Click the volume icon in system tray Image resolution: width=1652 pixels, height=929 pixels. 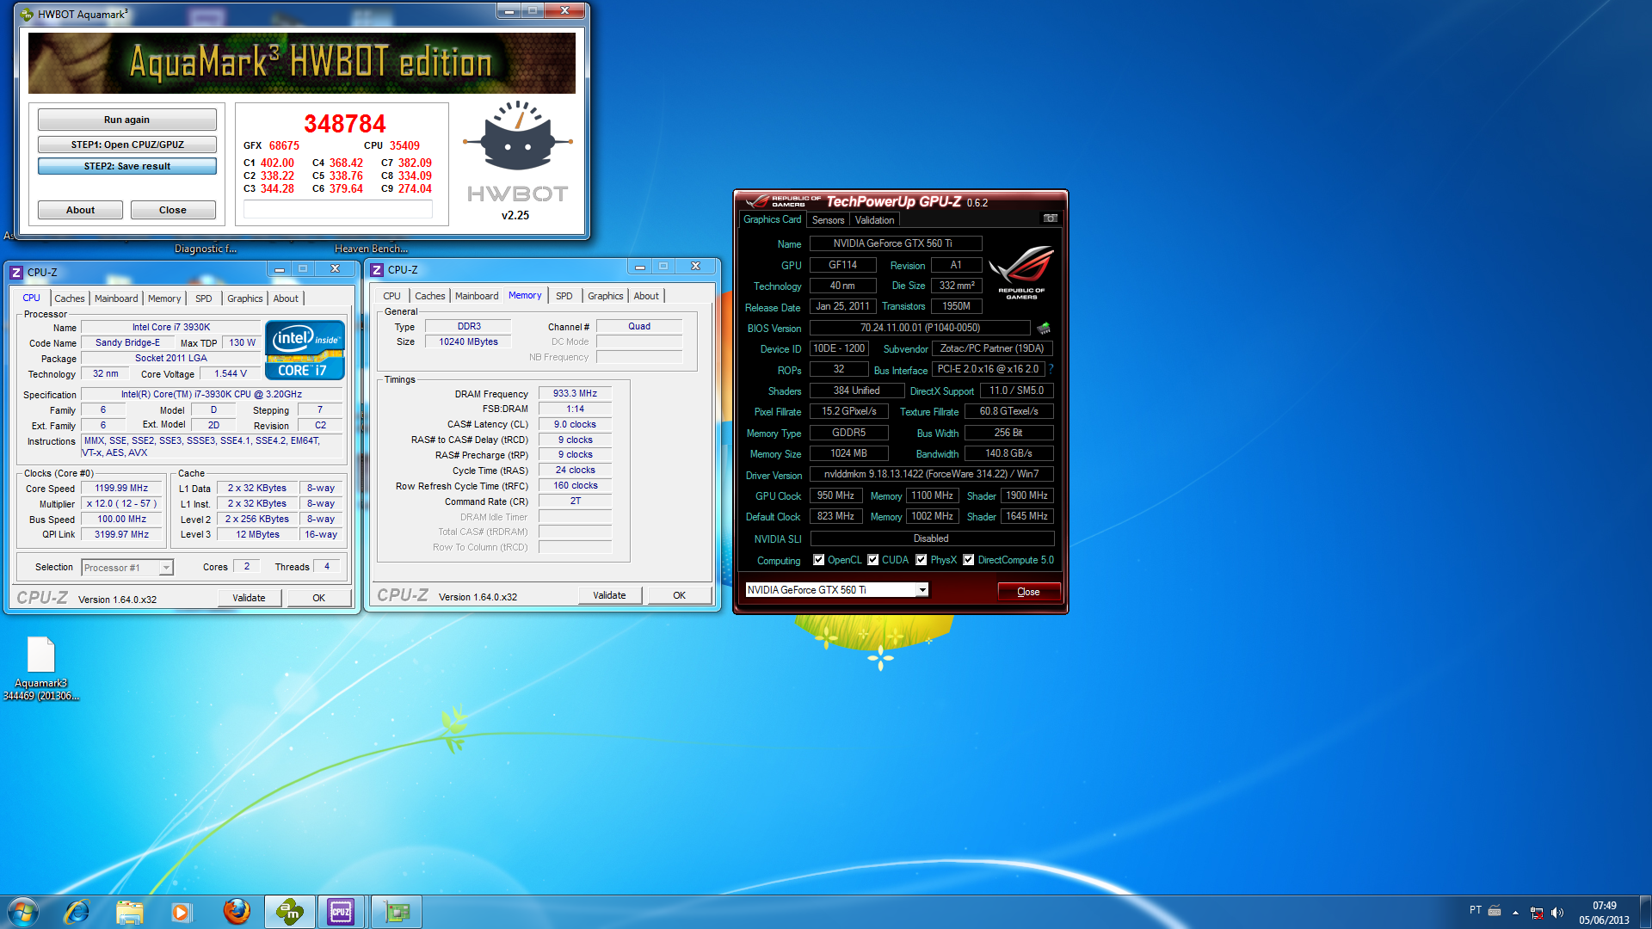coord(1557,913)
